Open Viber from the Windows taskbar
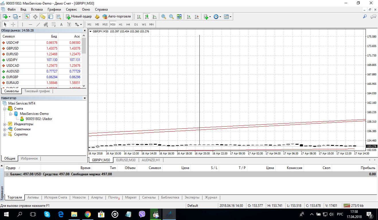Image resolution: width=378 pixels, height=220 pixels. [142, 214]
